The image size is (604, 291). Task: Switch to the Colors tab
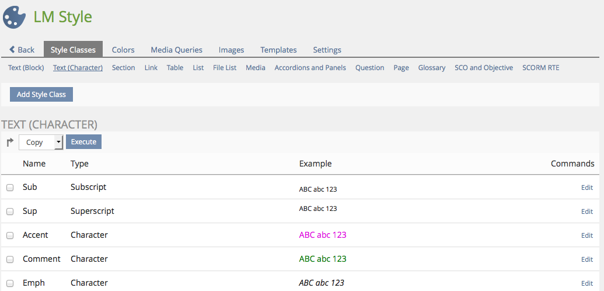[x=123, y=50]
